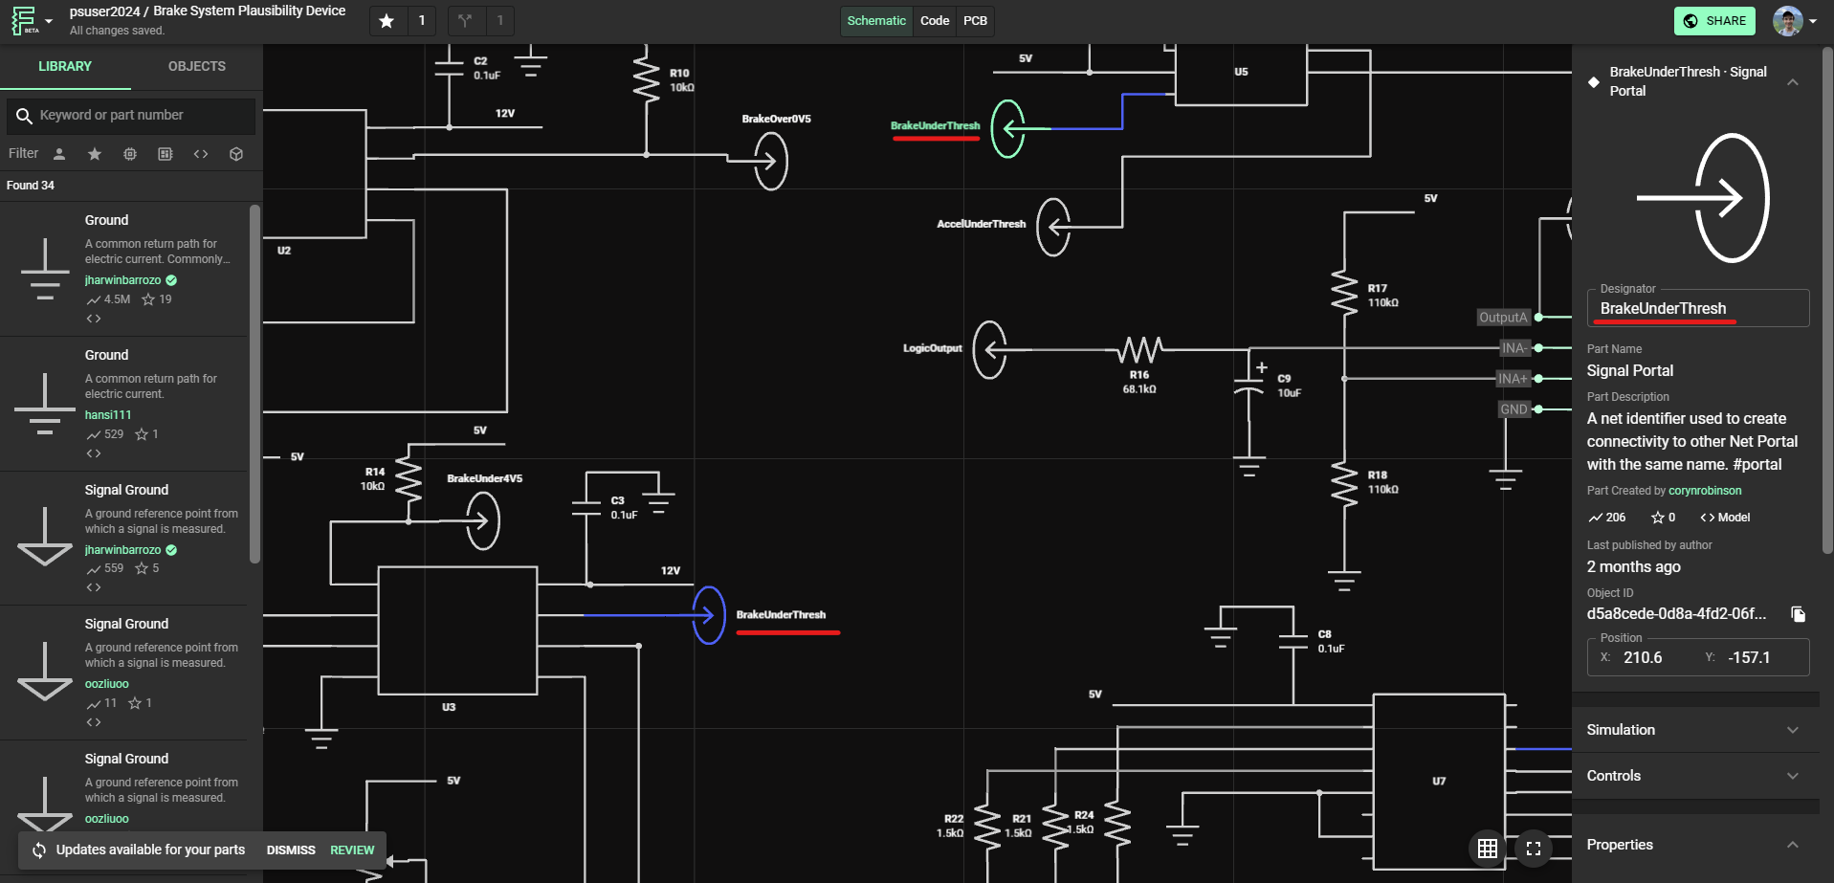The height and width of the screenshot is (883, 1834).
Task: Switch to the Code view tab
Action: [x=935, y=20]
